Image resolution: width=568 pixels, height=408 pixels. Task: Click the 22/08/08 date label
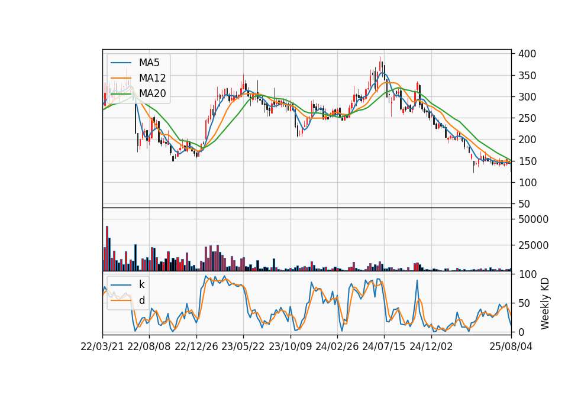click(x=149, y=347)
